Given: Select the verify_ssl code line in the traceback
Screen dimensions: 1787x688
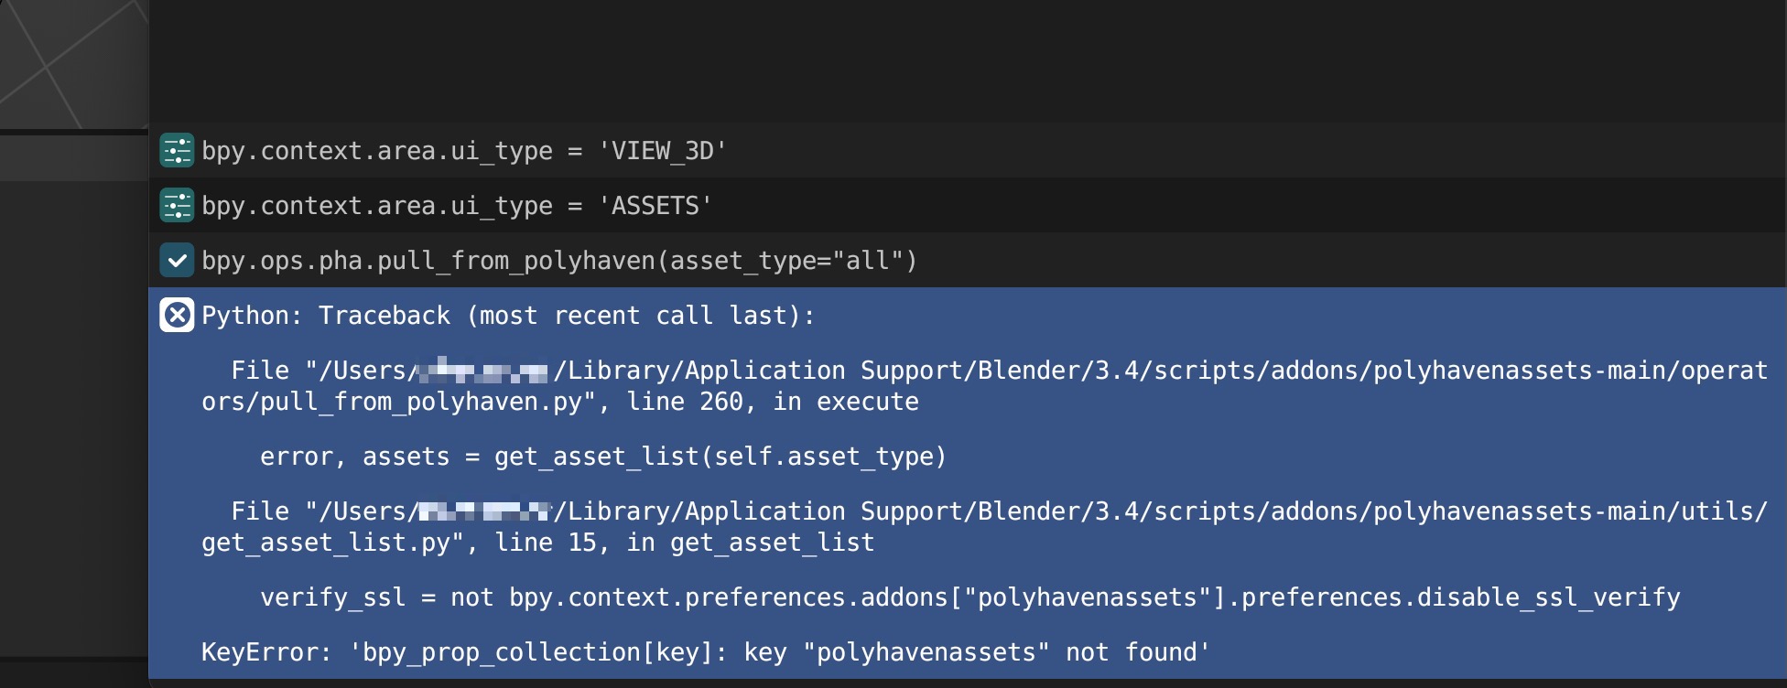Looking at the screenshot, I should click(970, 597).
